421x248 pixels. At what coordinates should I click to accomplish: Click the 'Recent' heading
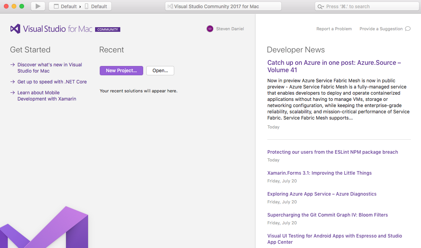coord(111,50)
